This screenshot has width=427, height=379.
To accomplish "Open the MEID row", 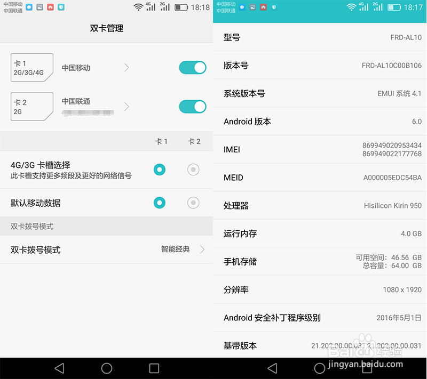I will click(320, 178).
